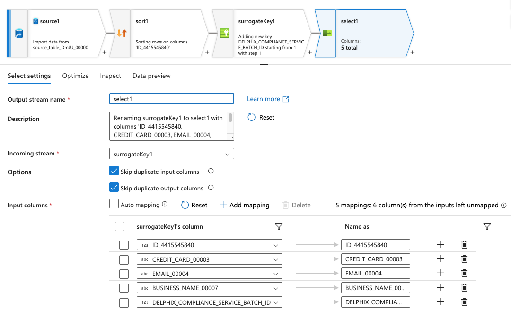Enable the Auto mapping checkbox
This screenshot has width=511, height=318.
tap(114, 205)
